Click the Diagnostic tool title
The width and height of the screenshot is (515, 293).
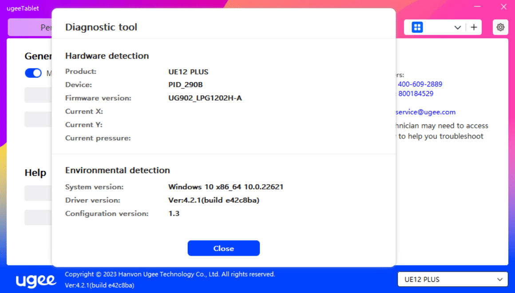point(101,27)
